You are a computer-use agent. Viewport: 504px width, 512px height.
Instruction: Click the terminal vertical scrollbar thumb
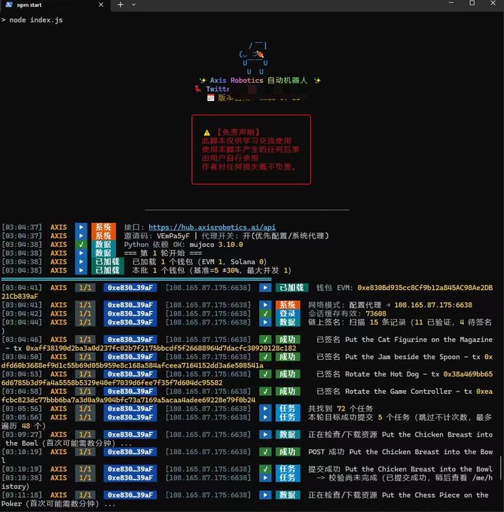point(500,468)
